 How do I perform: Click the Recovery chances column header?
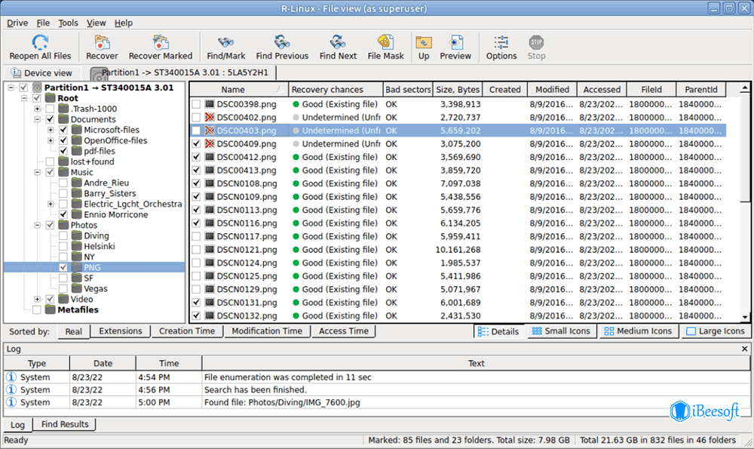click(336, 90)
